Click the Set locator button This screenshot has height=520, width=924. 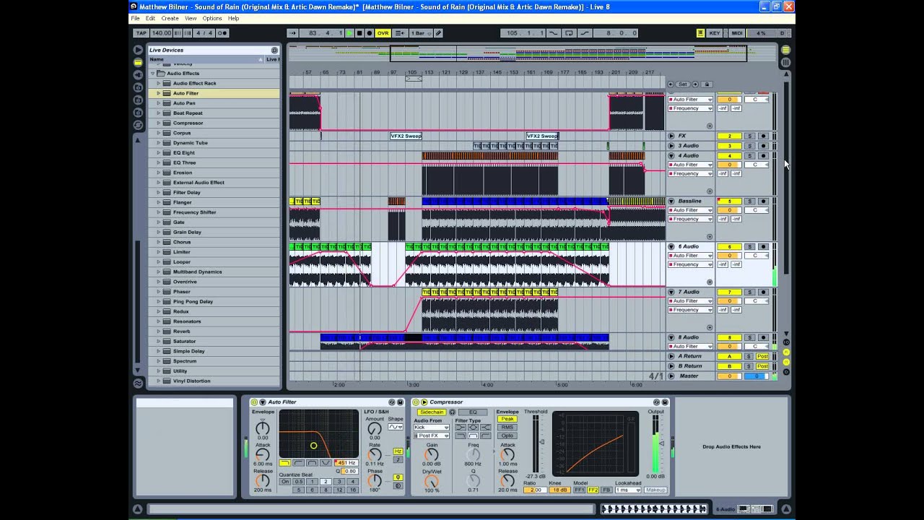[x=683, y=84]
